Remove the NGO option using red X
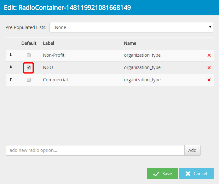Screen dimensions: 219x184 click(x=209, y=68)
